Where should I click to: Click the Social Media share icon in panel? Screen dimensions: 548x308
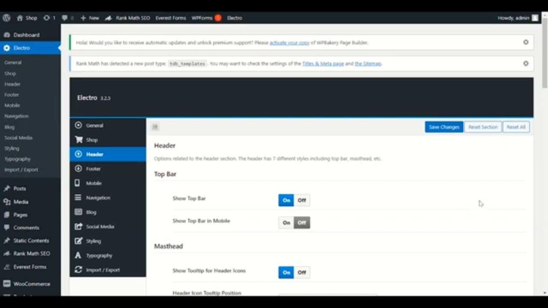(78, 227)
